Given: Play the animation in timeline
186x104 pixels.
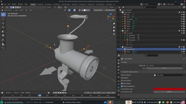Looking at the screenshot, I should tap(61, 93).
